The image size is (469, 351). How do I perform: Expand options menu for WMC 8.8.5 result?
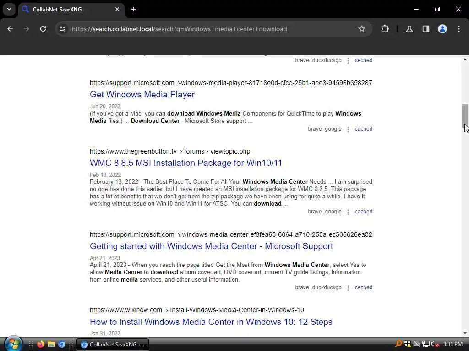(348, 212)
